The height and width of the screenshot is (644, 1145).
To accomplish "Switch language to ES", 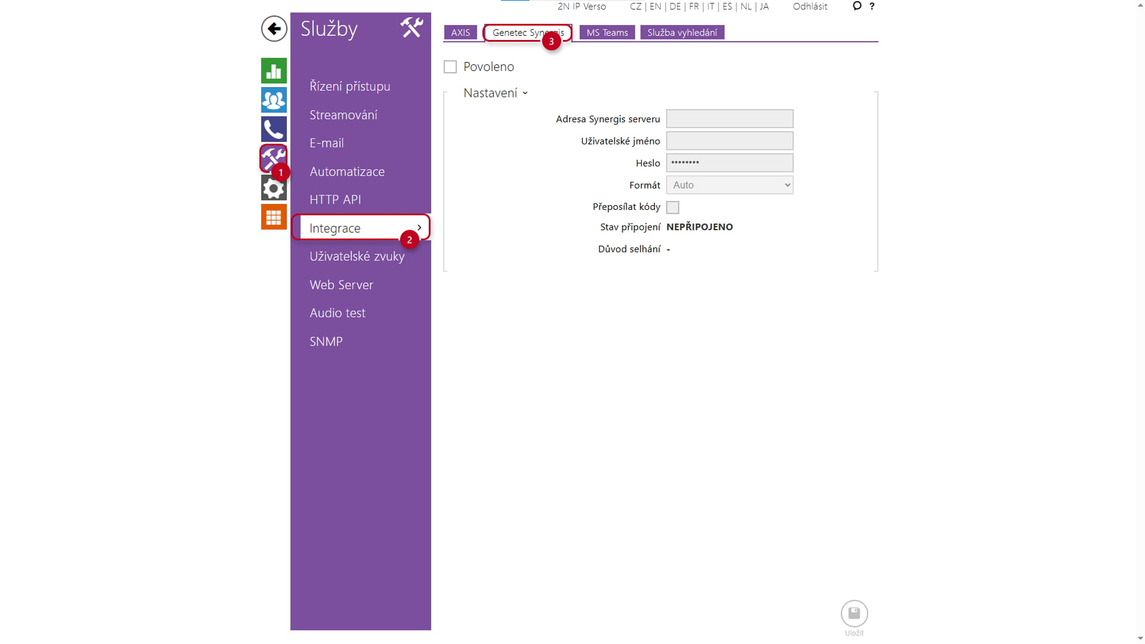I will (728, 7).
